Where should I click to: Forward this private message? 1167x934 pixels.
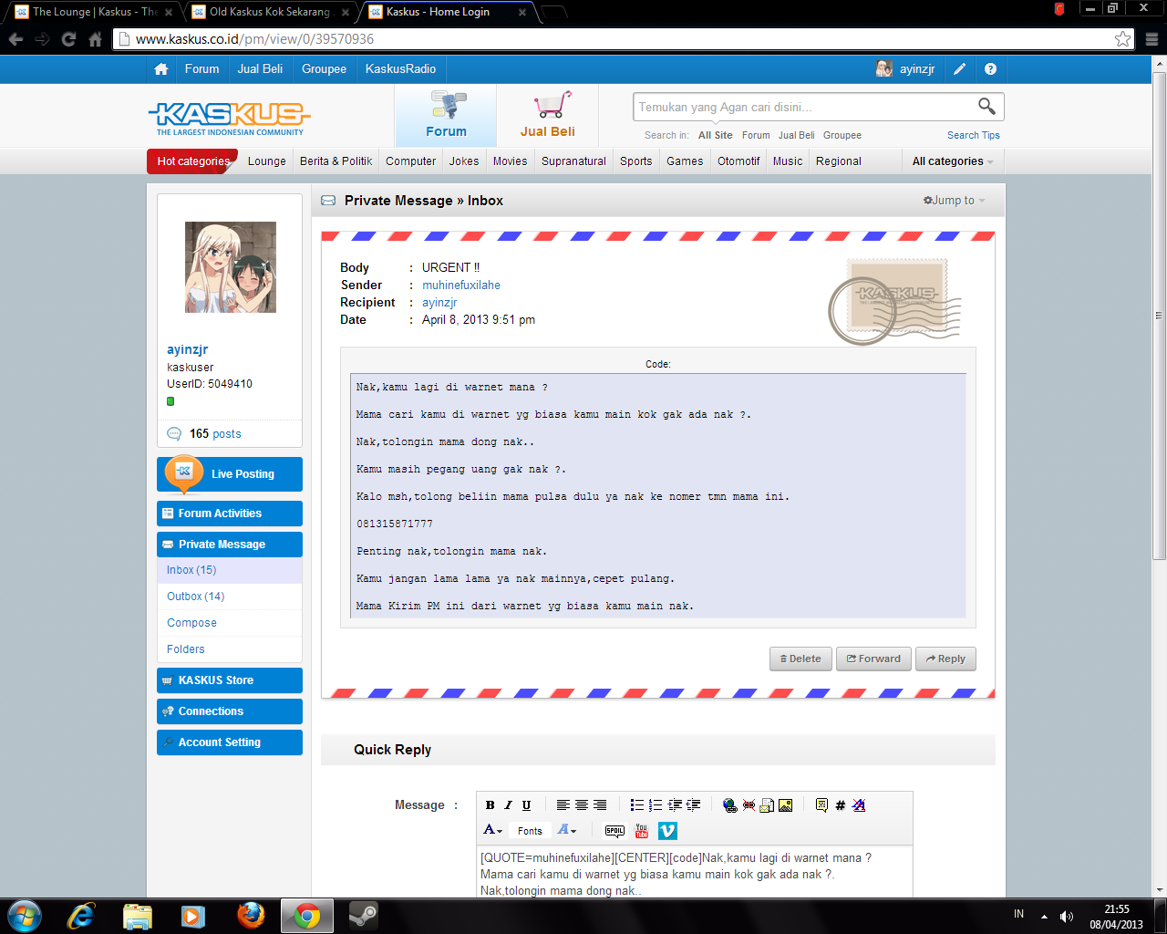point(873,659)
